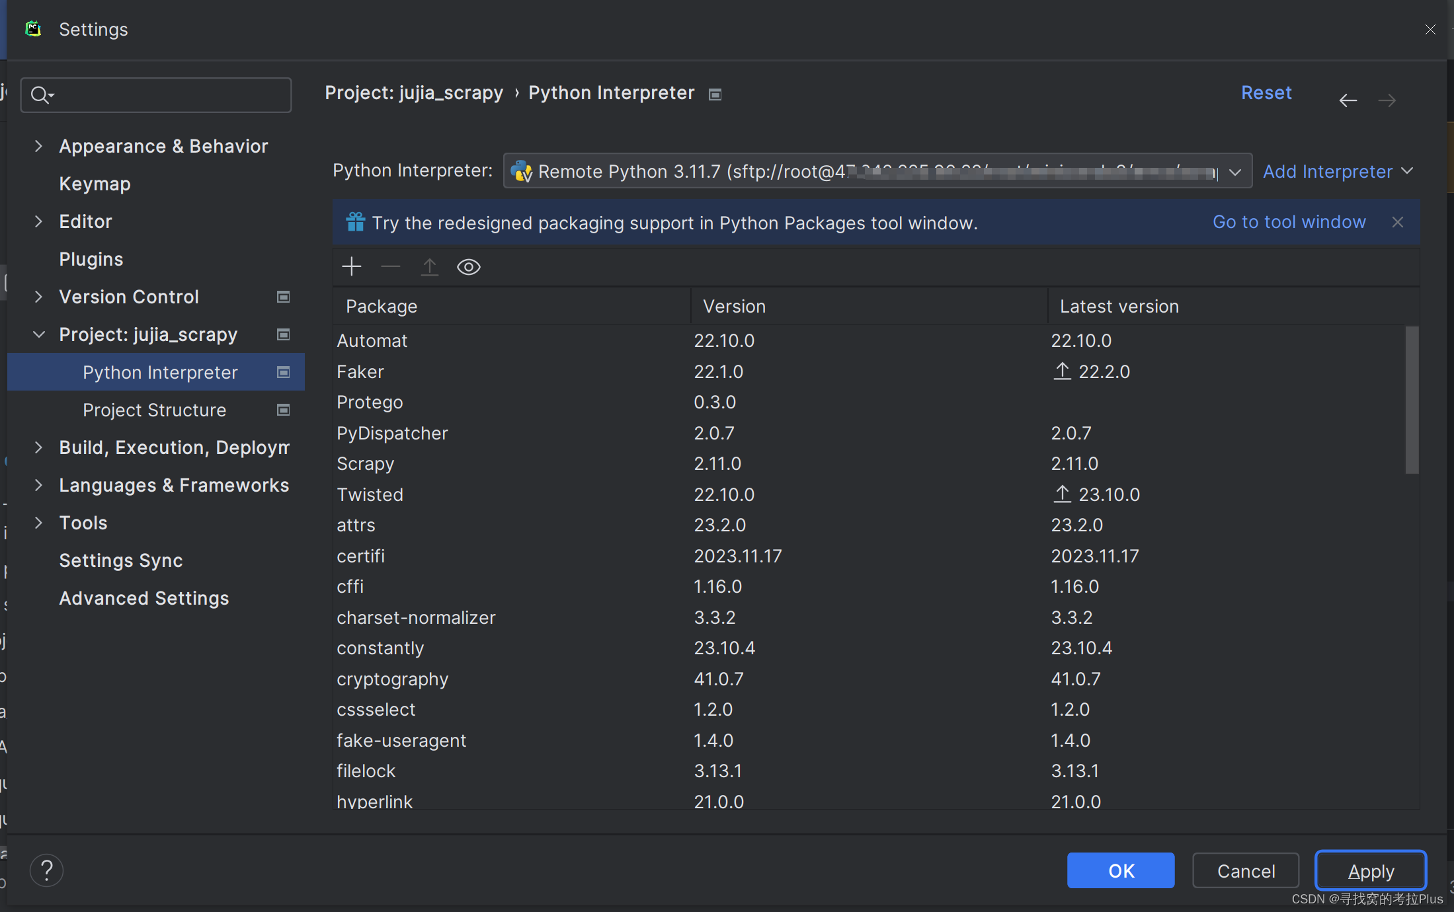
Task: Select the charset-normalizer package row
Action: (869, 617)
